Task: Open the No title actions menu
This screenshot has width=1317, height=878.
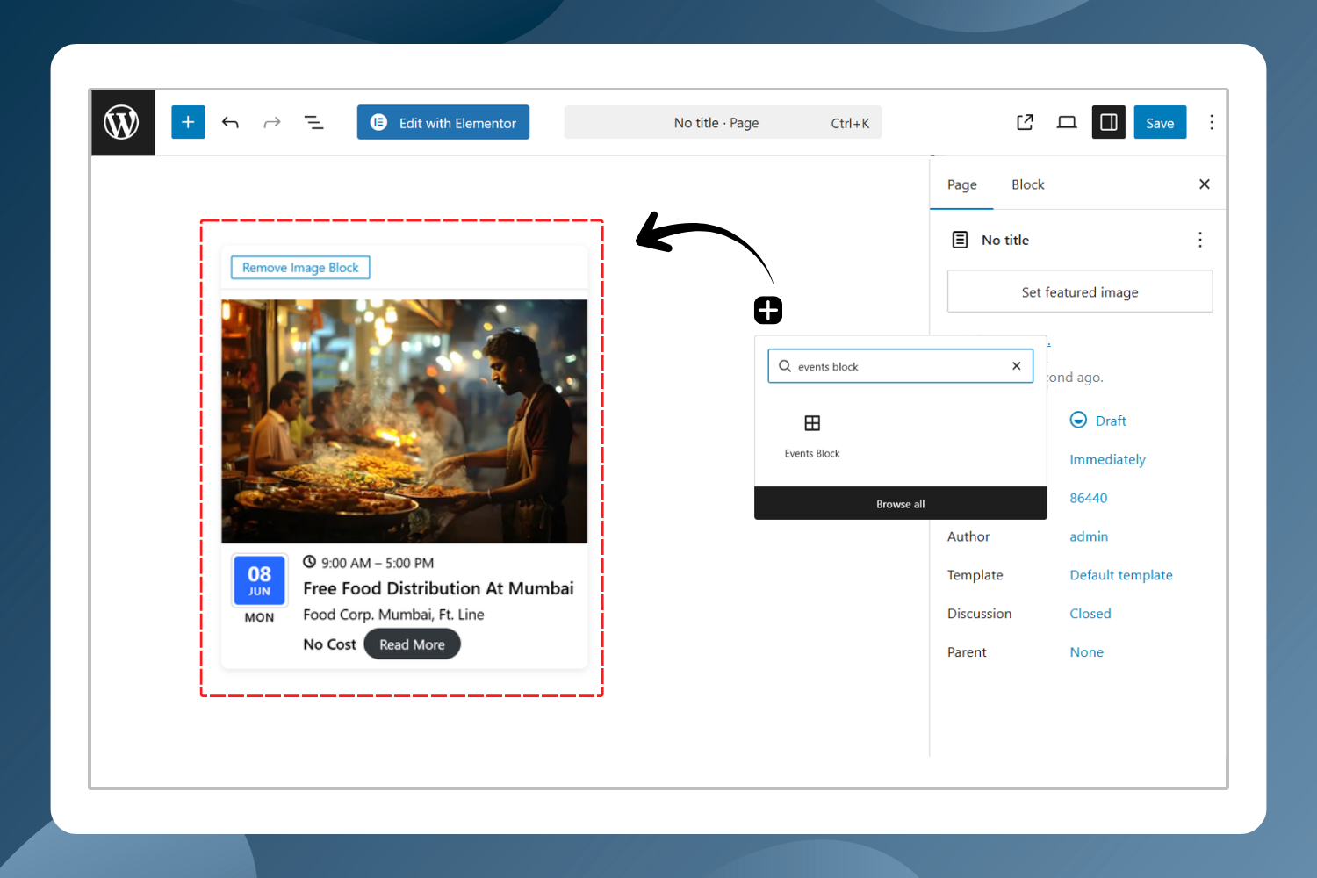Action: [1200, 240]
